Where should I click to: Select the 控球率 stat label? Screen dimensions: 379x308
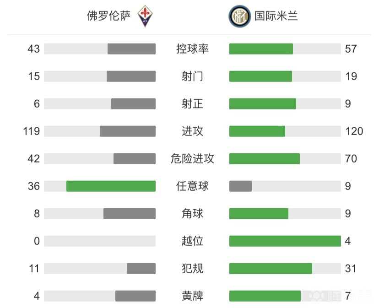pos(192,49)
